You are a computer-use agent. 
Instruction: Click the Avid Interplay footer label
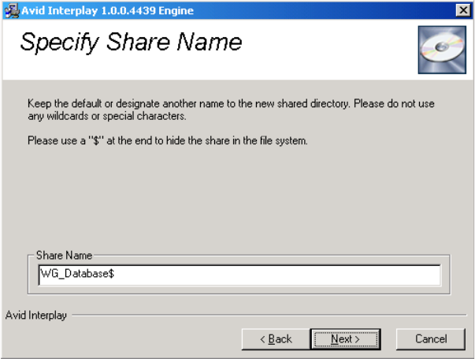tap(36, 315)
